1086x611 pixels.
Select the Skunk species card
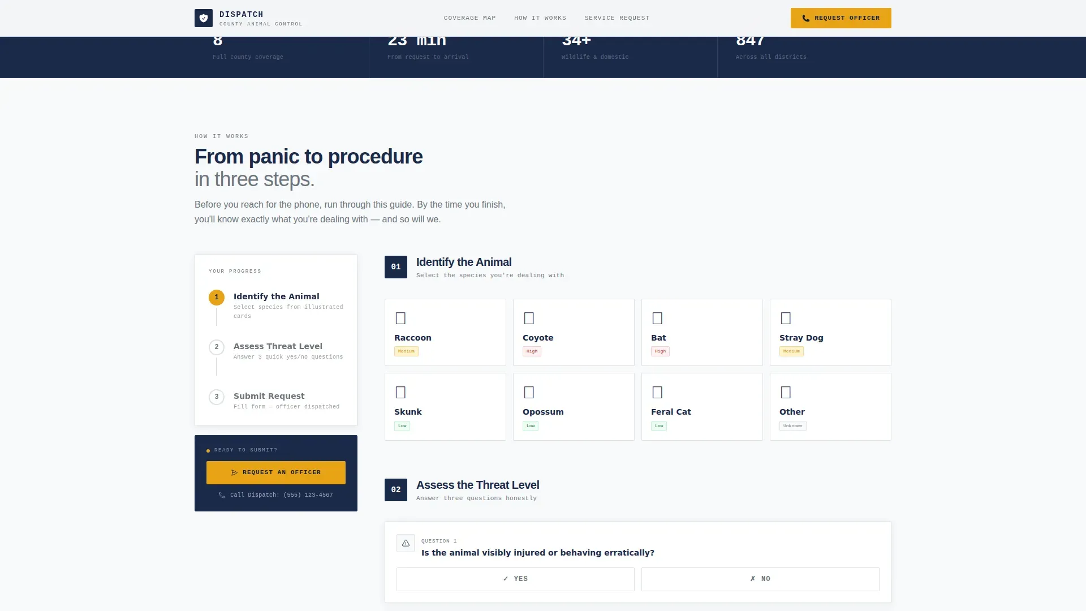(x=445, y=407)
